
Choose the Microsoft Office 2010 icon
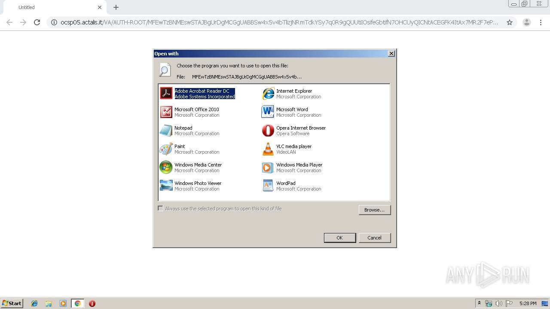(166, 112)
